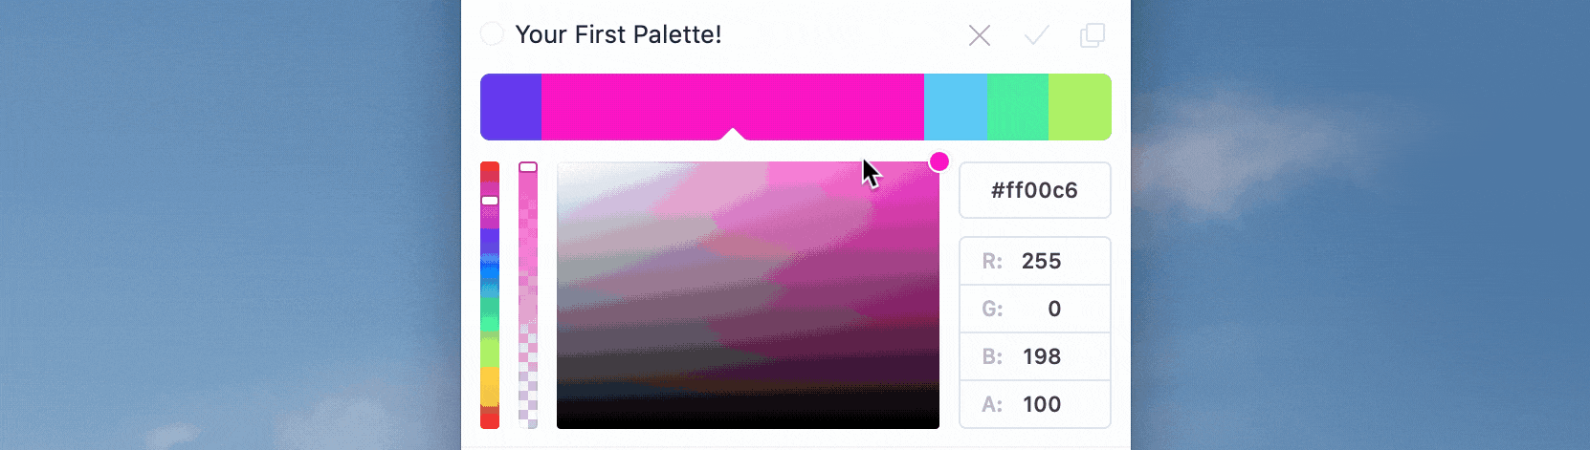Select the wide magenta palette swatch
This screenshot has width=1590, height=450.
[733, 107]
